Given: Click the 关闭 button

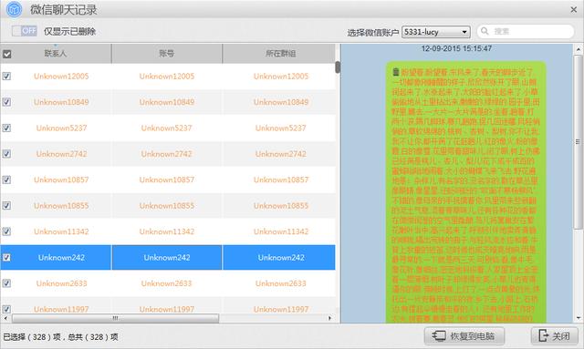Looking at the screenshot, I should (x=554, y=336).
